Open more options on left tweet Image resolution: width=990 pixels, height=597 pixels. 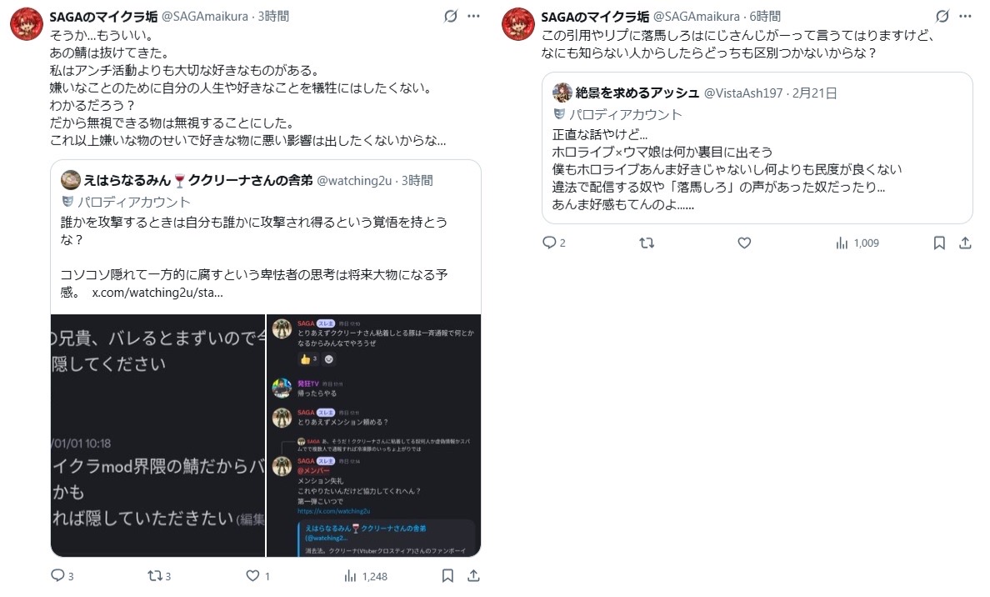(x=473, y=17)
